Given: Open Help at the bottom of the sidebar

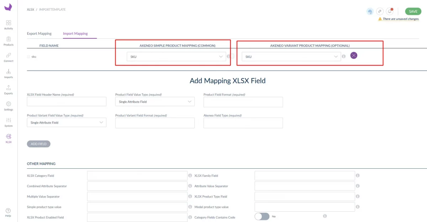Looking at the screenshot, I should [x=8, y=212].
